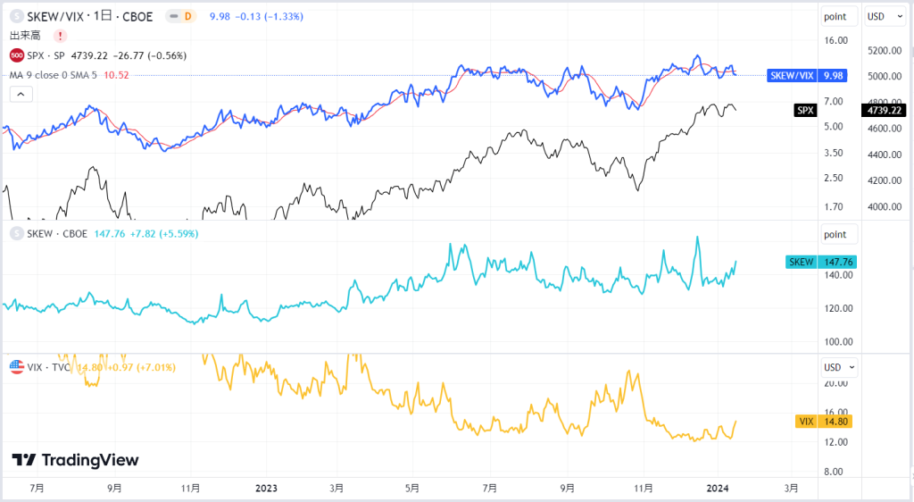Click the point unit button in SKEW pane
Screen dimensions: 914x502
(839, 234)
